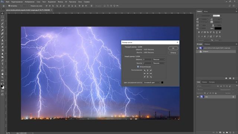Switch to the Контуры tab
Viewport: 238px width, 134px height.
212,82
